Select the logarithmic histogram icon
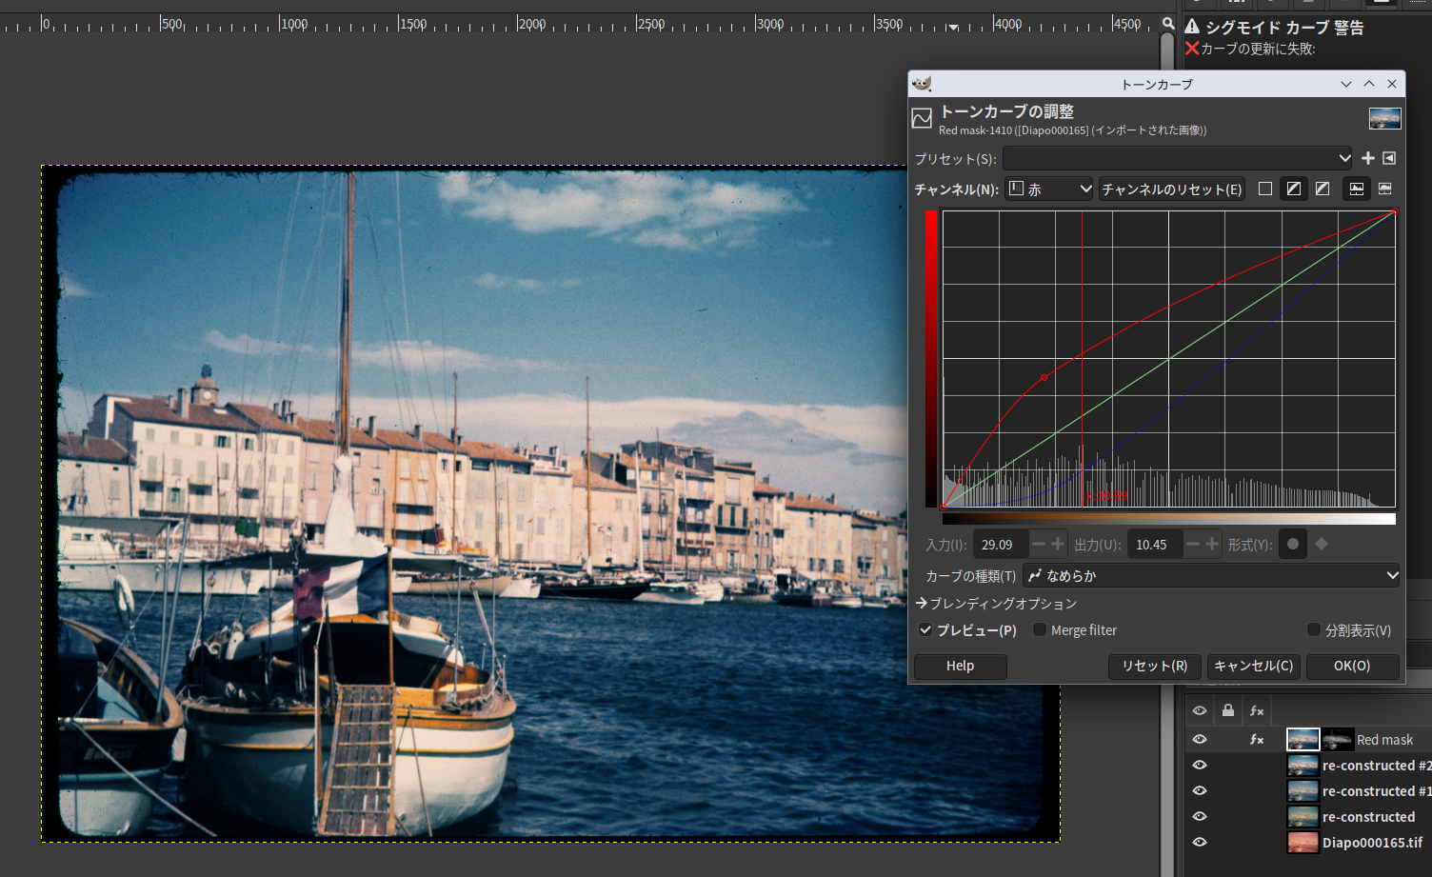 1385,189
